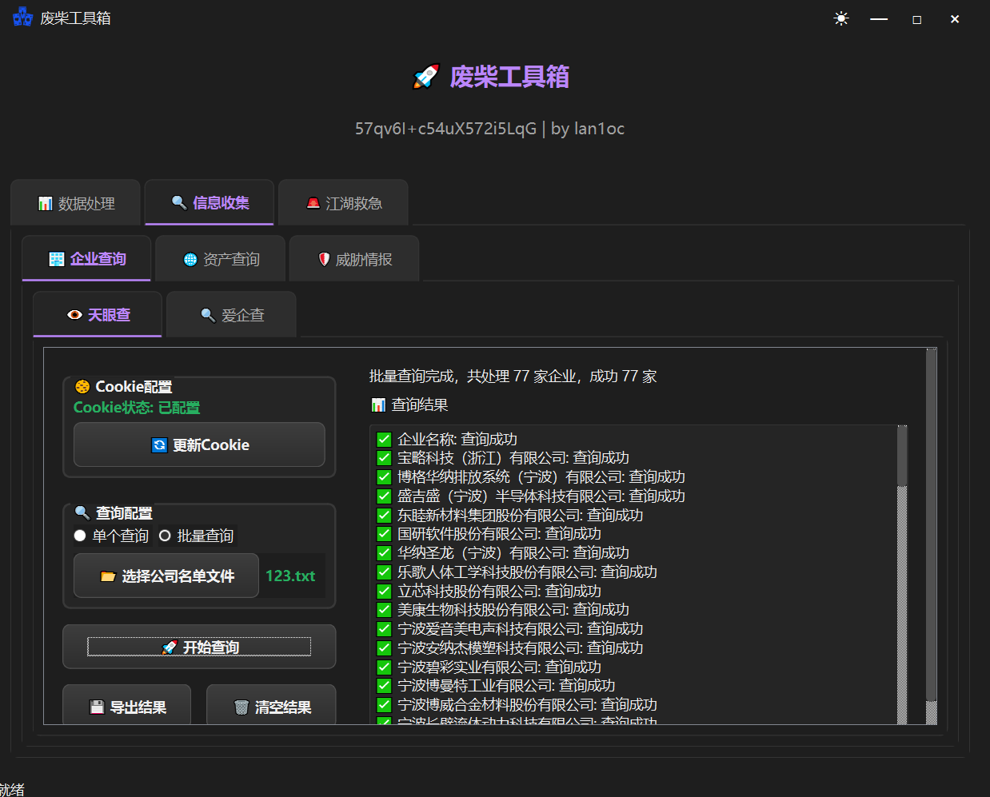Click the rocket icon beside the toolbox title

[x=426, y=77]
